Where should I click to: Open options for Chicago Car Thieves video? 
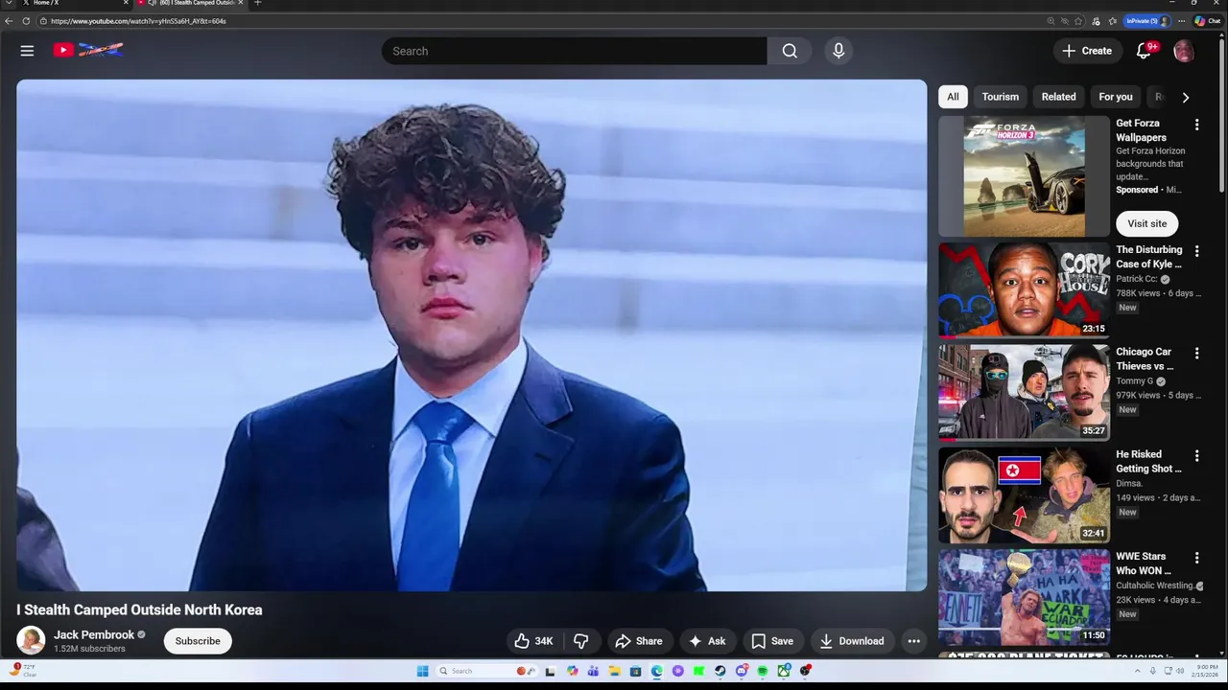[1196, 354]
